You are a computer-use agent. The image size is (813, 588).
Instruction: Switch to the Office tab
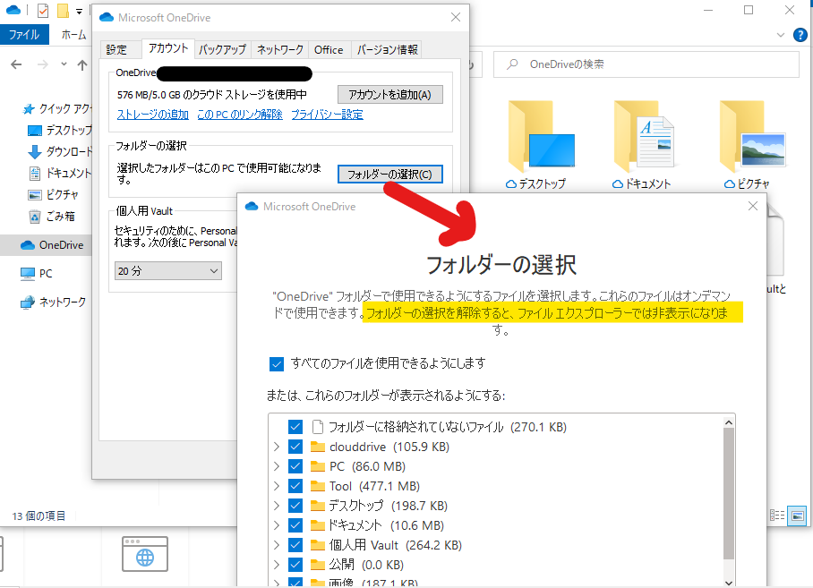pos(329,50)
